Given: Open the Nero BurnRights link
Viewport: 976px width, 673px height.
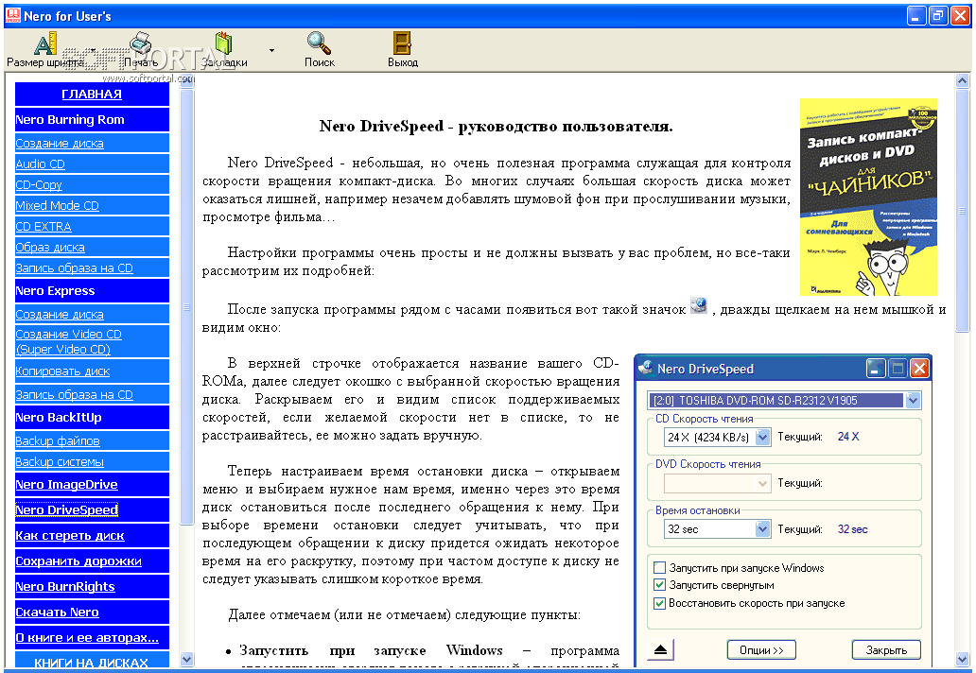Looking at the screenshot, I should [65, 587].
